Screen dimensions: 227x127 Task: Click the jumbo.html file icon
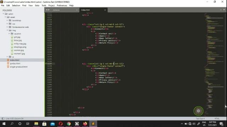8,64
